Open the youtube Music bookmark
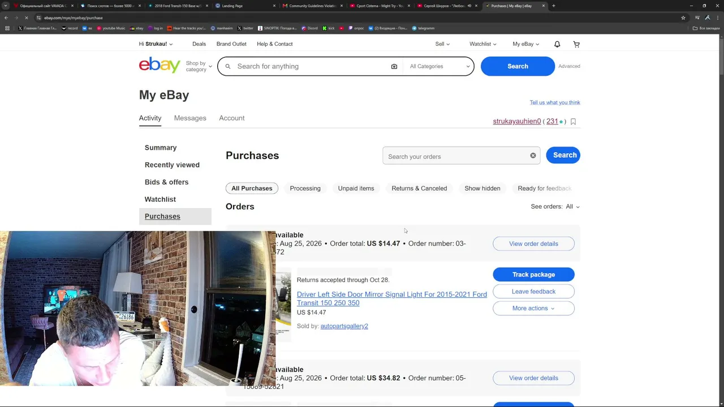 [111, 28]
